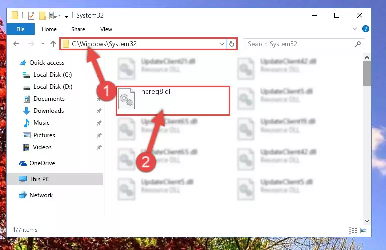Expand the address bar history dropdown
386x250 pixels.
tap(221, 44)
